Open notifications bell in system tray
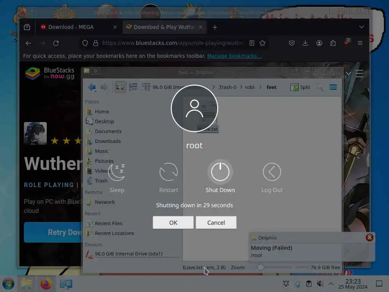 point(286,284)
